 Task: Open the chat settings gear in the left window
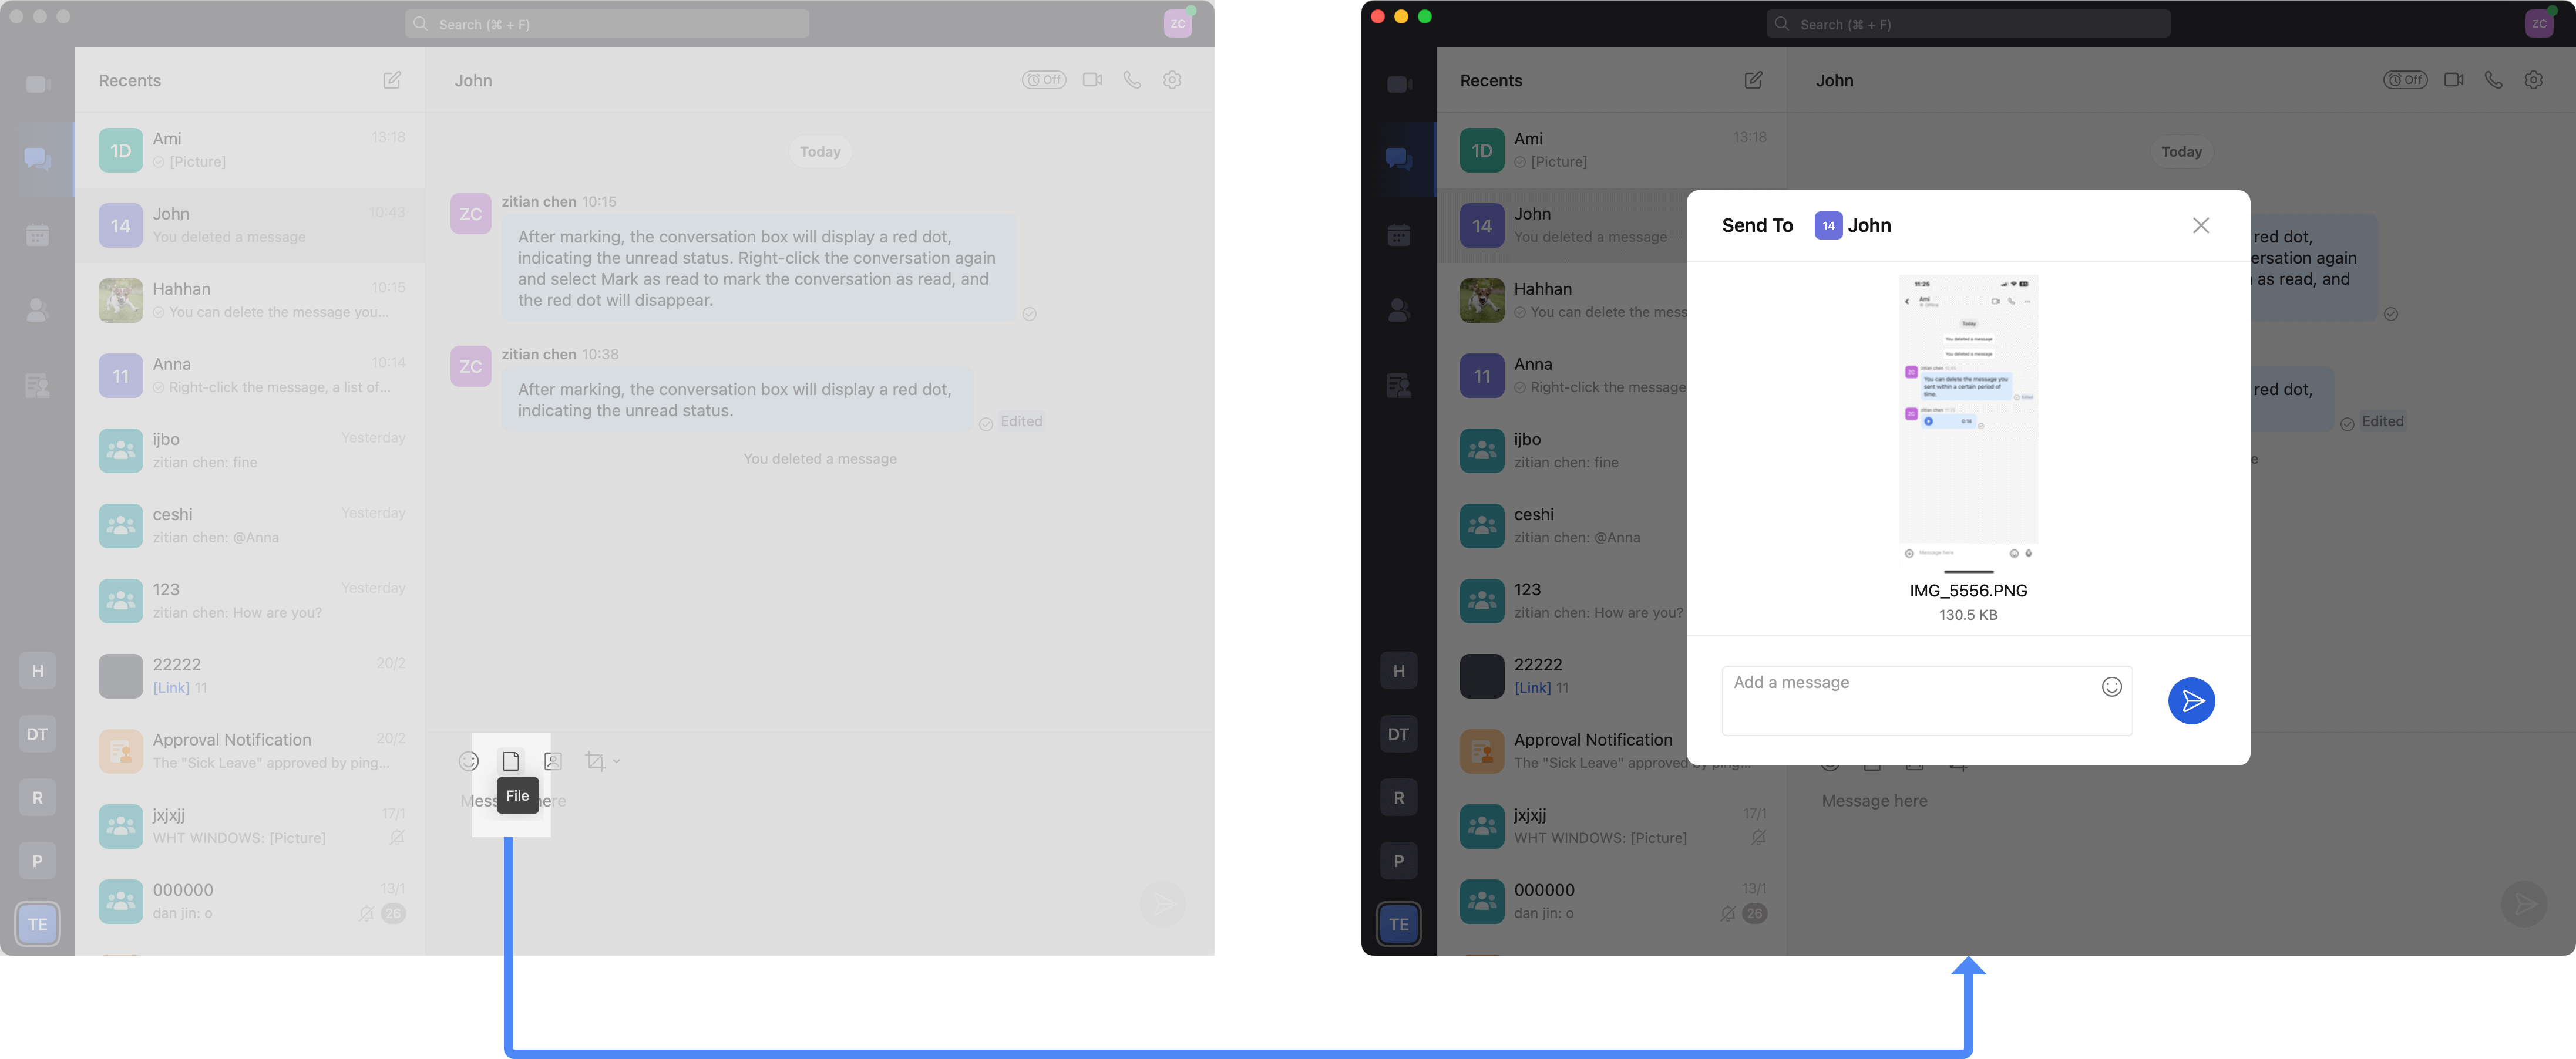point(1172,80)
